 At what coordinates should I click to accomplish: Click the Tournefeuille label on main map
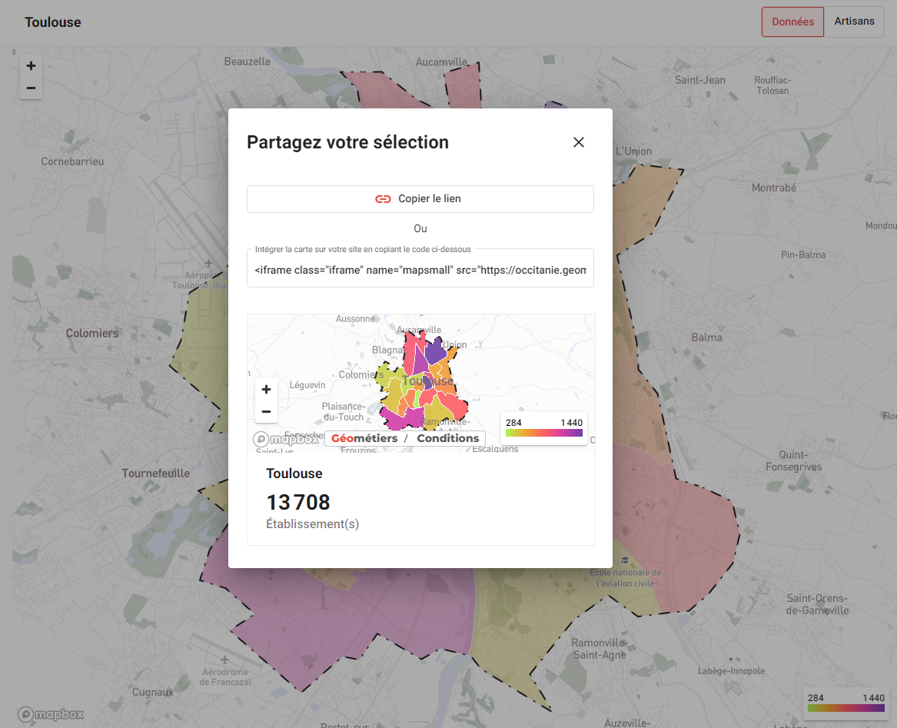pos(155,474)
